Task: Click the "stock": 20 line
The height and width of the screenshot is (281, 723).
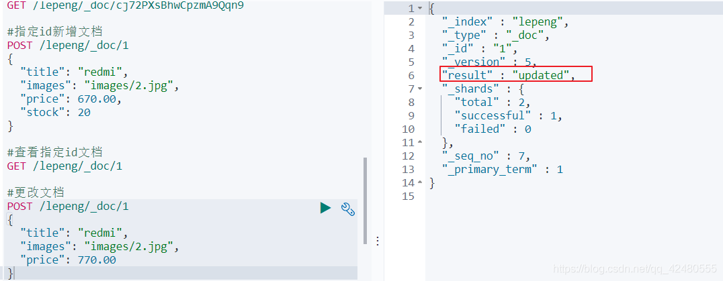Action: (x=55, y=112)
